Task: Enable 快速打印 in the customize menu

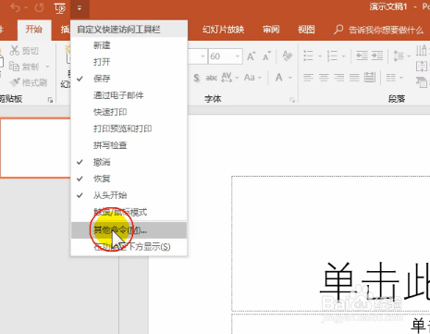Action: [129, 112]
